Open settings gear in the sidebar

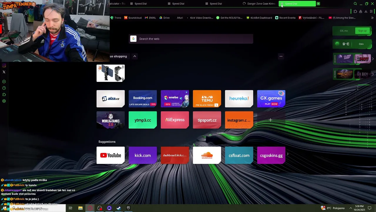(x=4, y=101)
